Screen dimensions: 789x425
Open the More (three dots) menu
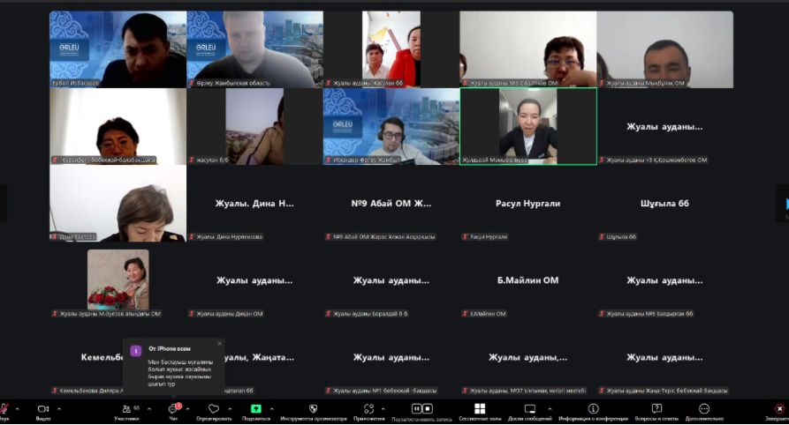[704, 409]
